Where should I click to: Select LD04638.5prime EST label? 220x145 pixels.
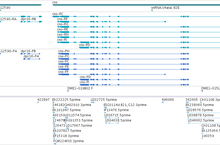(x=118, y=121)
